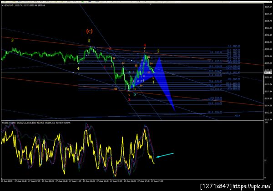Click 1125.09 on the price scale
The height and width of the screenshot is (191, 273).
click(x=268, y=63)
